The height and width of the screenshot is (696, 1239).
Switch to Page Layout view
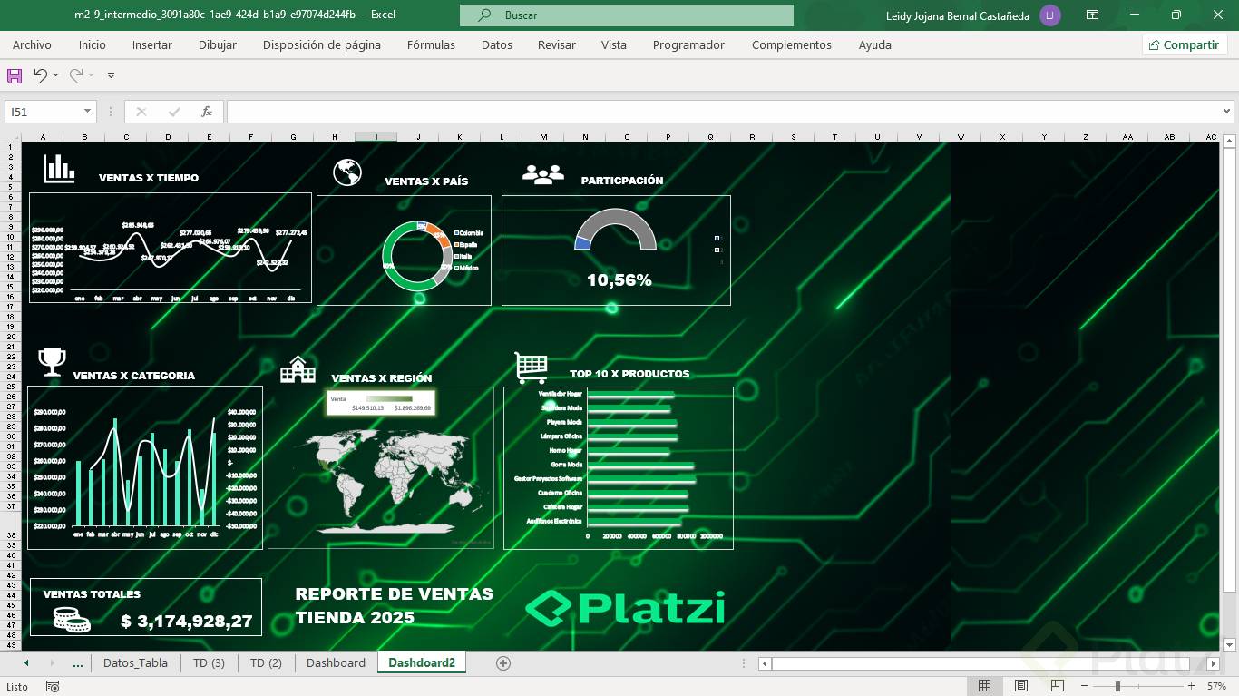coord(1021,686)
